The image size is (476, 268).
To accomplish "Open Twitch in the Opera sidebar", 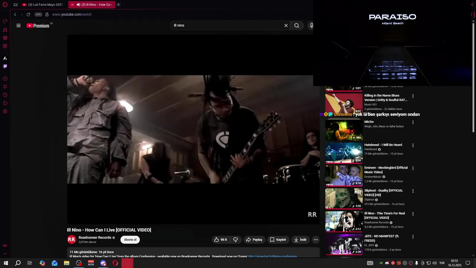I will click(x=5, y=66).
